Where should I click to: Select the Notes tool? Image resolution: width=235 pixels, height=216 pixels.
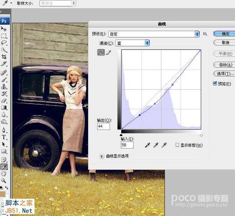pyautogui.click(x=3, y=160)
